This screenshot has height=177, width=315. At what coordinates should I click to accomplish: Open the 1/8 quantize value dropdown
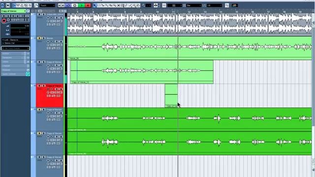pyautogui.click(x=214, y=5)
